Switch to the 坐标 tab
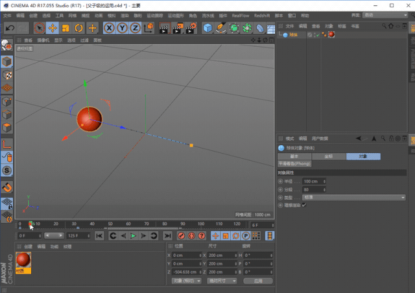 point(329,156)
